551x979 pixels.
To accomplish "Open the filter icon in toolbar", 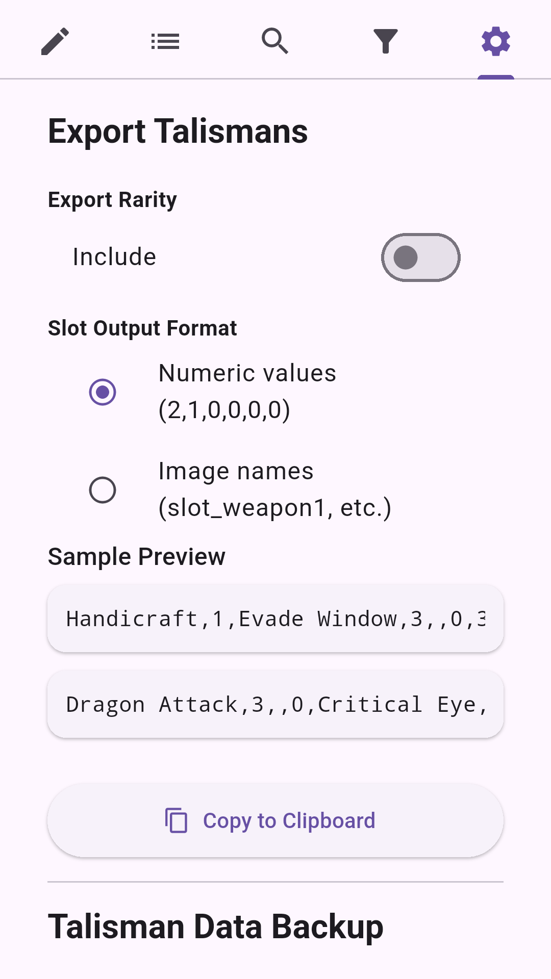I will click(x=385, y=41).
